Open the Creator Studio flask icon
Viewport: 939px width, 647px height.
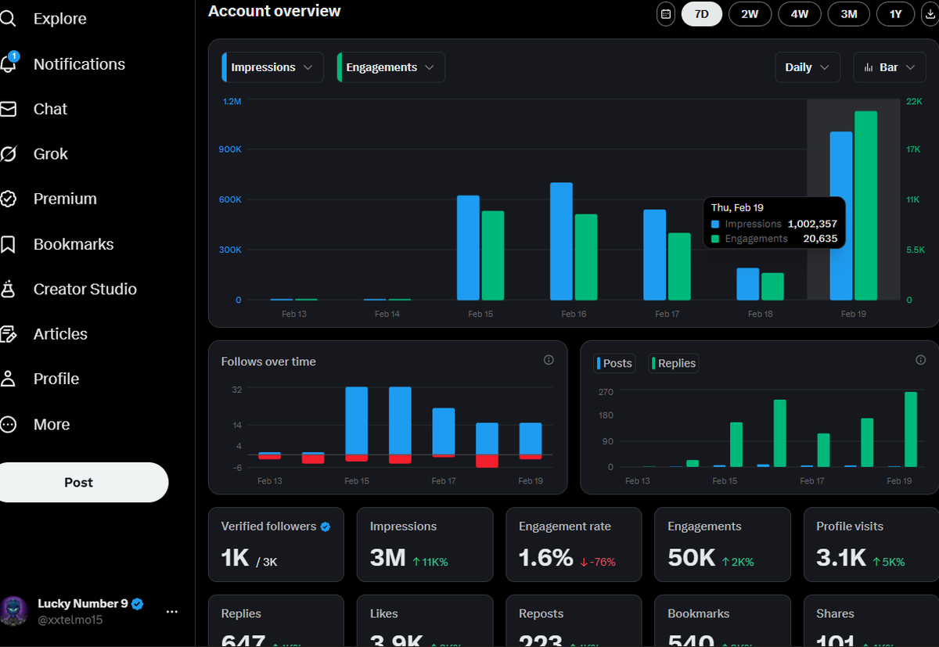(x=8, y=289)
